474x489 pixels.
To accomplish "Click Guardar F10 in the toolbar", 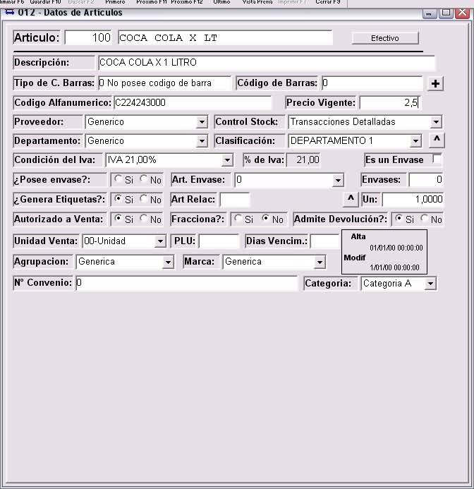I will [46, 2].
